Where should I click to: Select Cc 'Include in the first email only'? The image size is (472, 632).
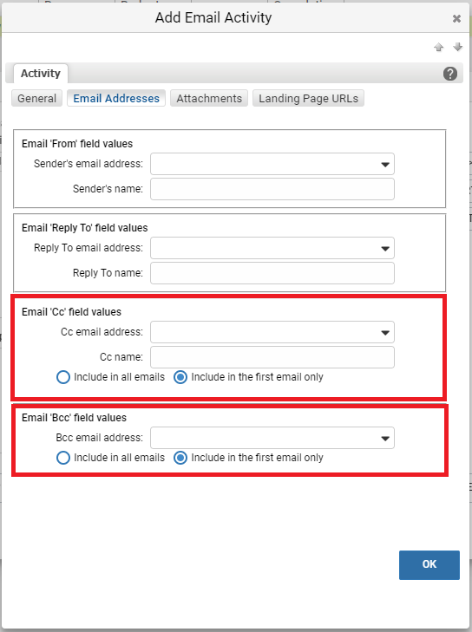(180, 377)
